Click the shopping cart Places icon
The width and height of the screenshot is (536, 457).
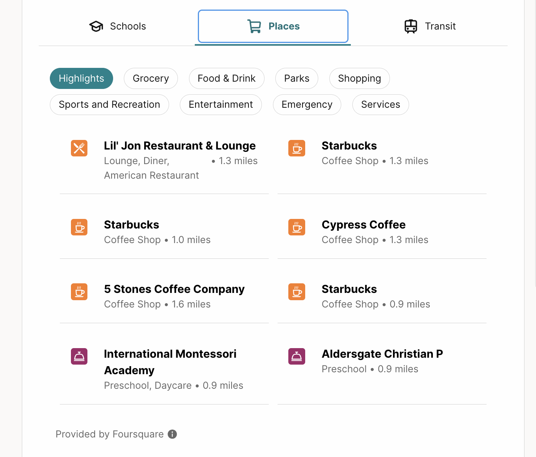tap(254, 26)
